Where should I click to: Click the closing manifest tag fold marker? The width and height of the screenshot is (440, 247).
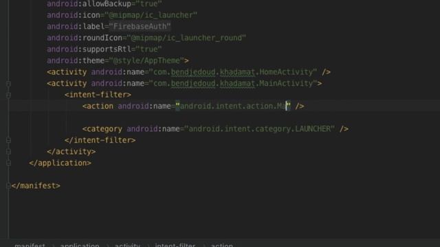[x=8, y=186]
